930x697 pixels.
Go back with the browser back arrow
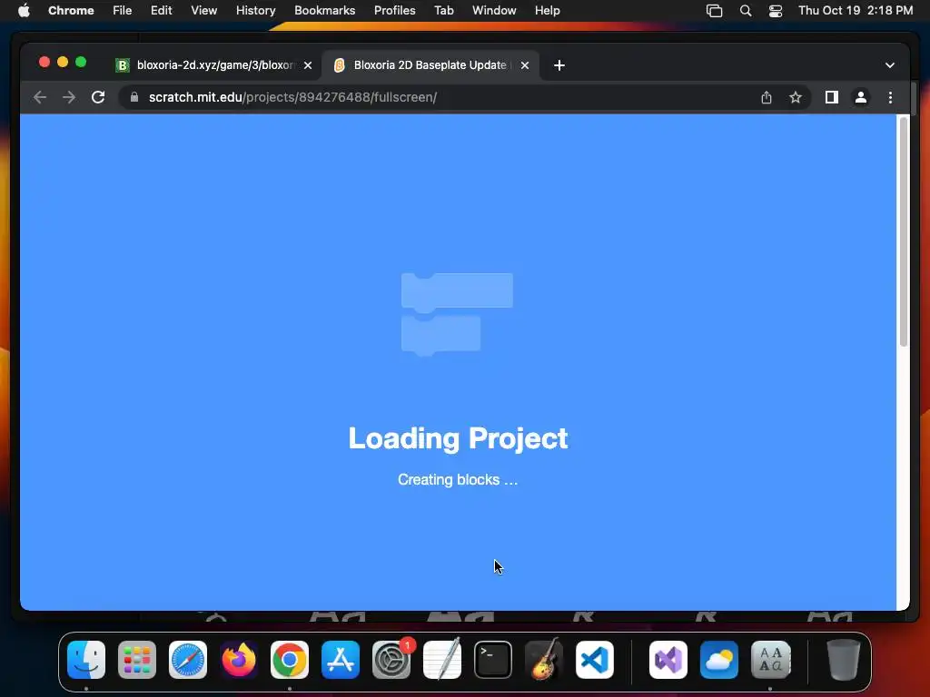pyautogui.click(x=40, y=97)
